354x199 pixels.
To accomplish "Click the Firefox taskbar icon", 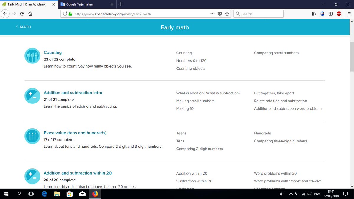I will [x=95, y=194].
